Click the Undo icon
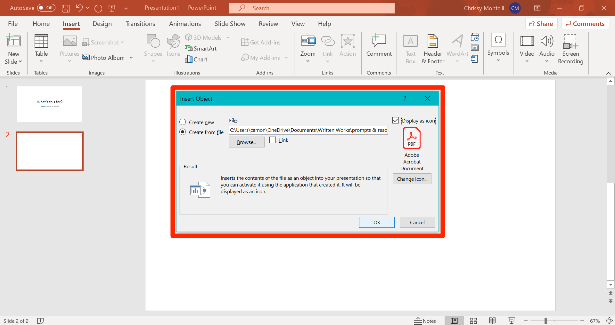 pyautogui.click(x=79, y=8)
